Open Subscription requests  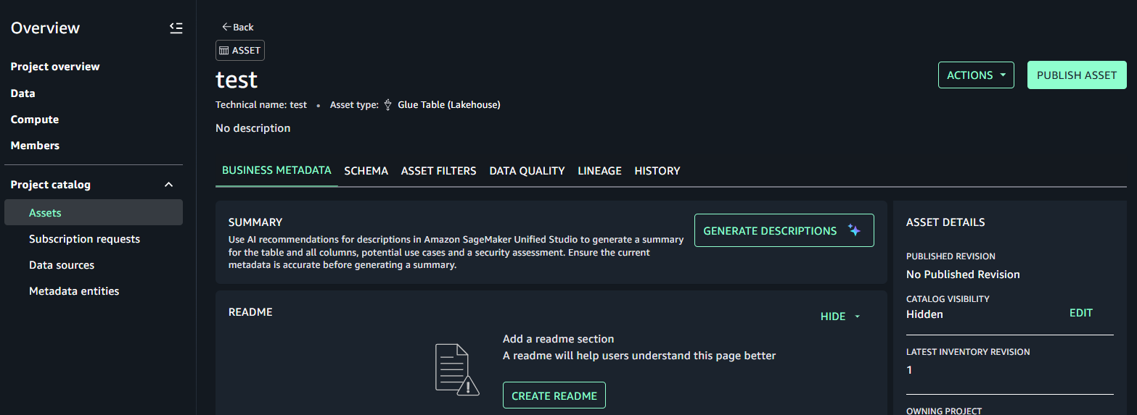tap(84, 239)
